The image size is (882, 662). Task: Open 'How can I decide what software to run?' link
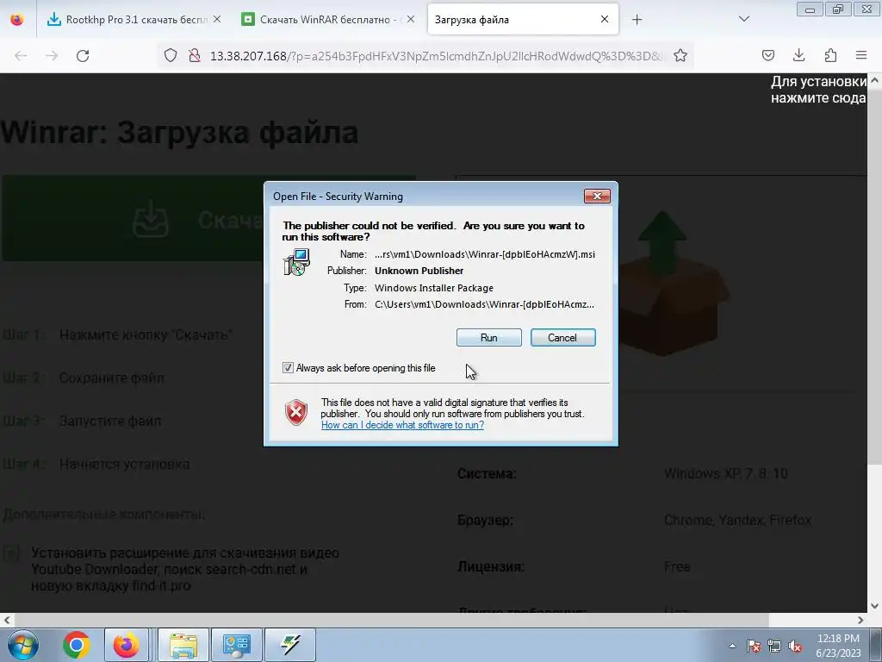[402, 425]
